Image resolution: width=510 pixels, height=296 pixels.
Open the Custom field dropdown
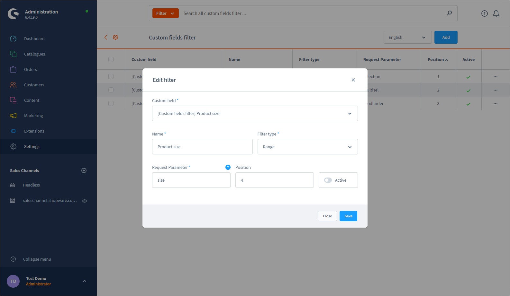[255, 113]
